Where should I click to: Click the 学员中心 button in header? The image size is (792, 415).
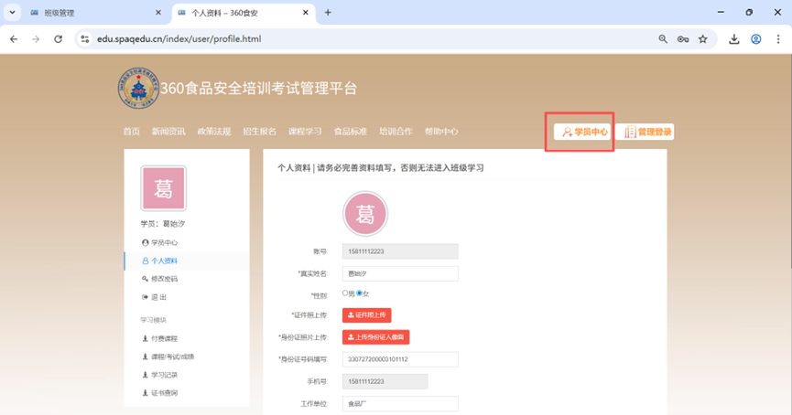(584, 133)
